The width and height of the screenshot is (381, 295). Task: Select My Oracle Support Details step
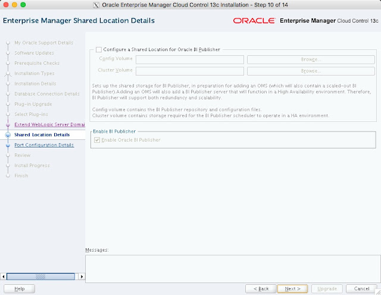tap(43, 43)
